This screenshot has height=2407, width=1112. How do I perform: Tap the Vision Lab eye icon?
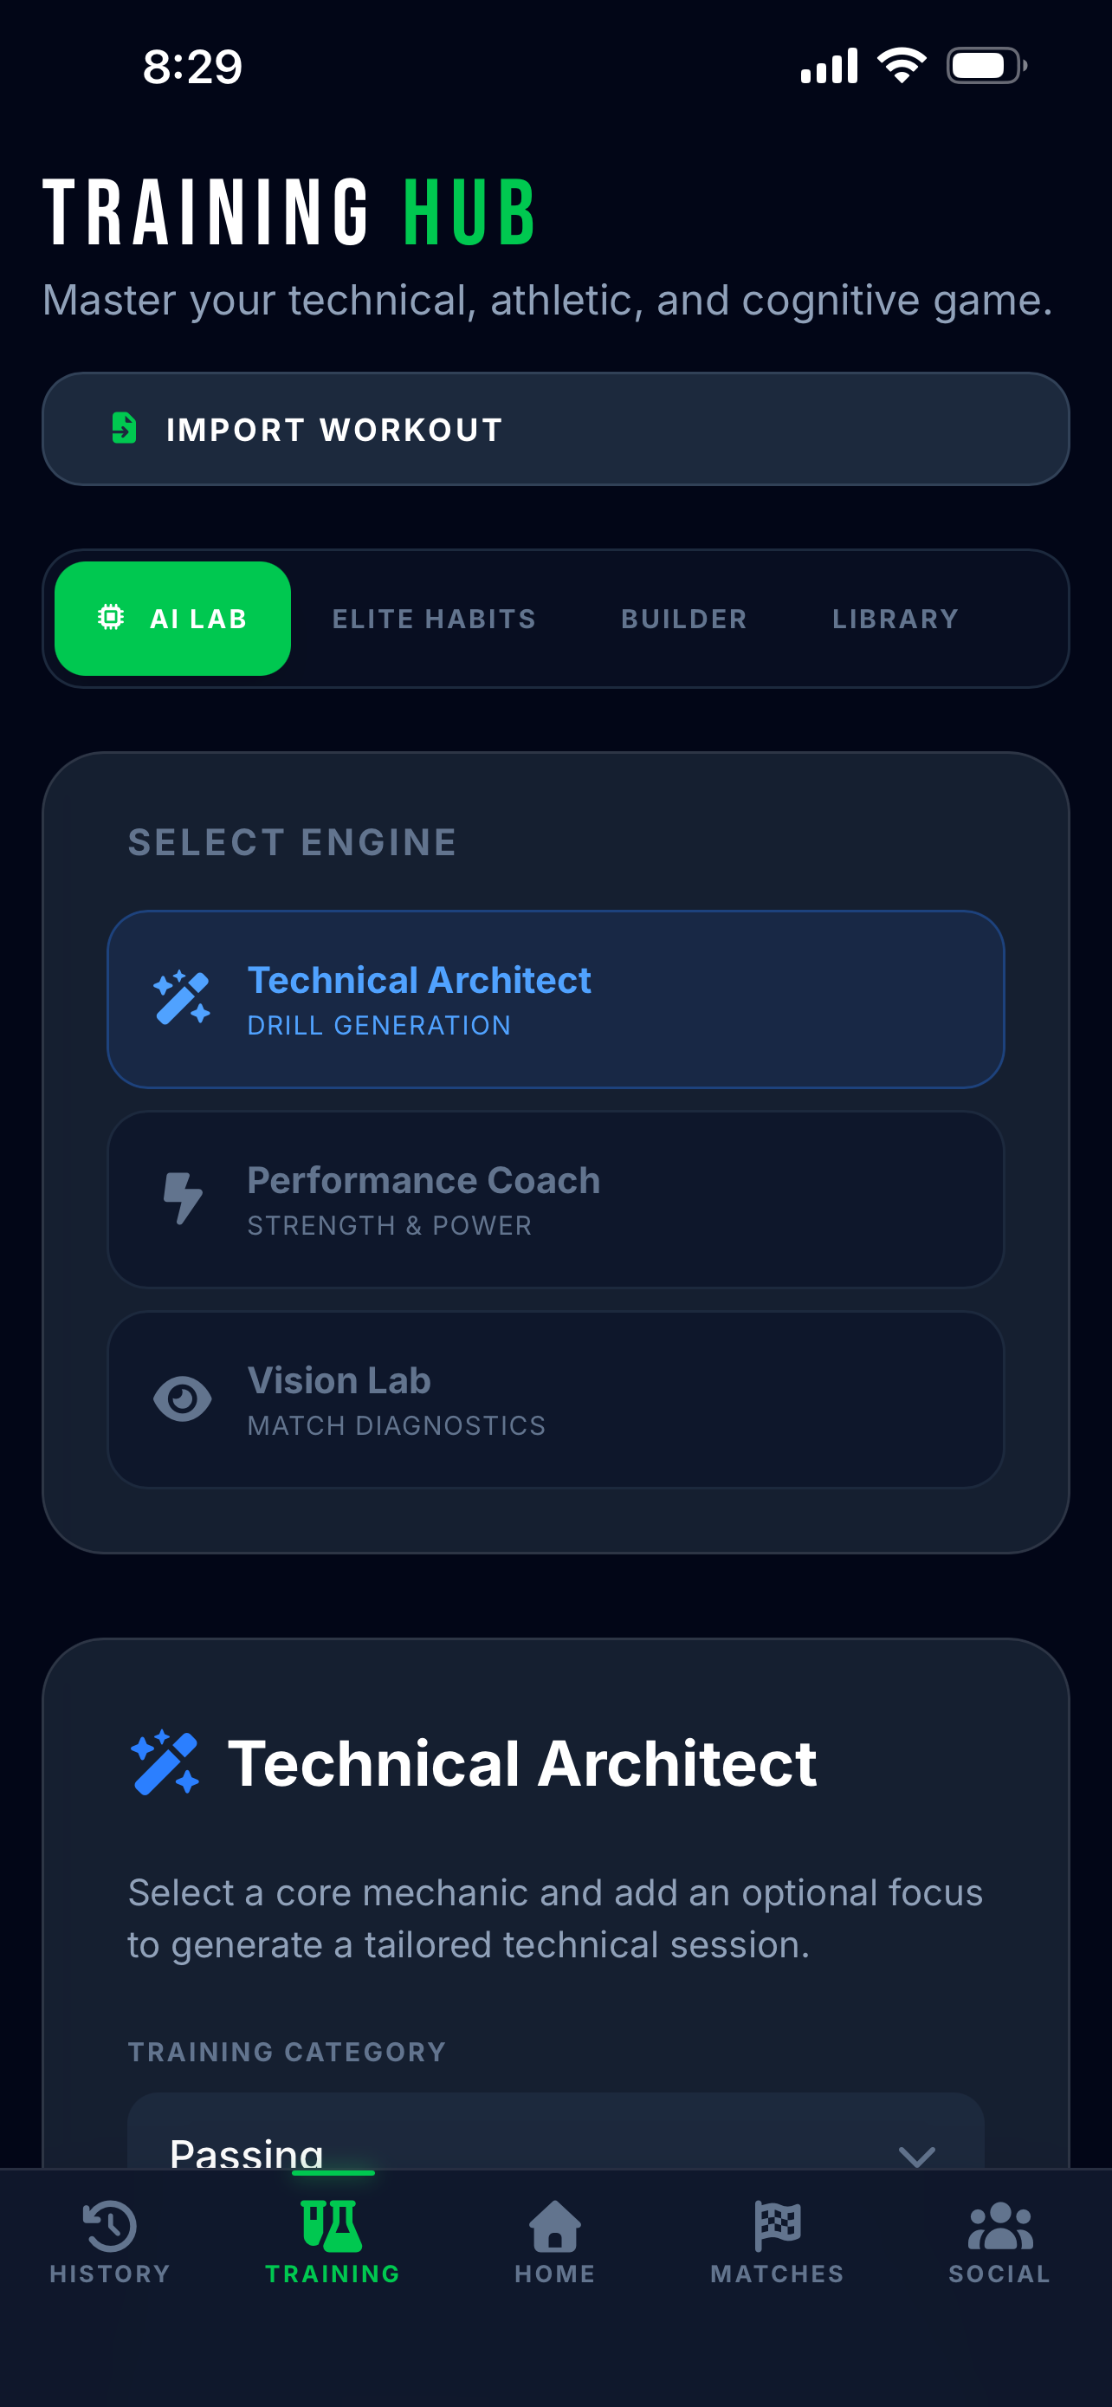click(182, 1398)
